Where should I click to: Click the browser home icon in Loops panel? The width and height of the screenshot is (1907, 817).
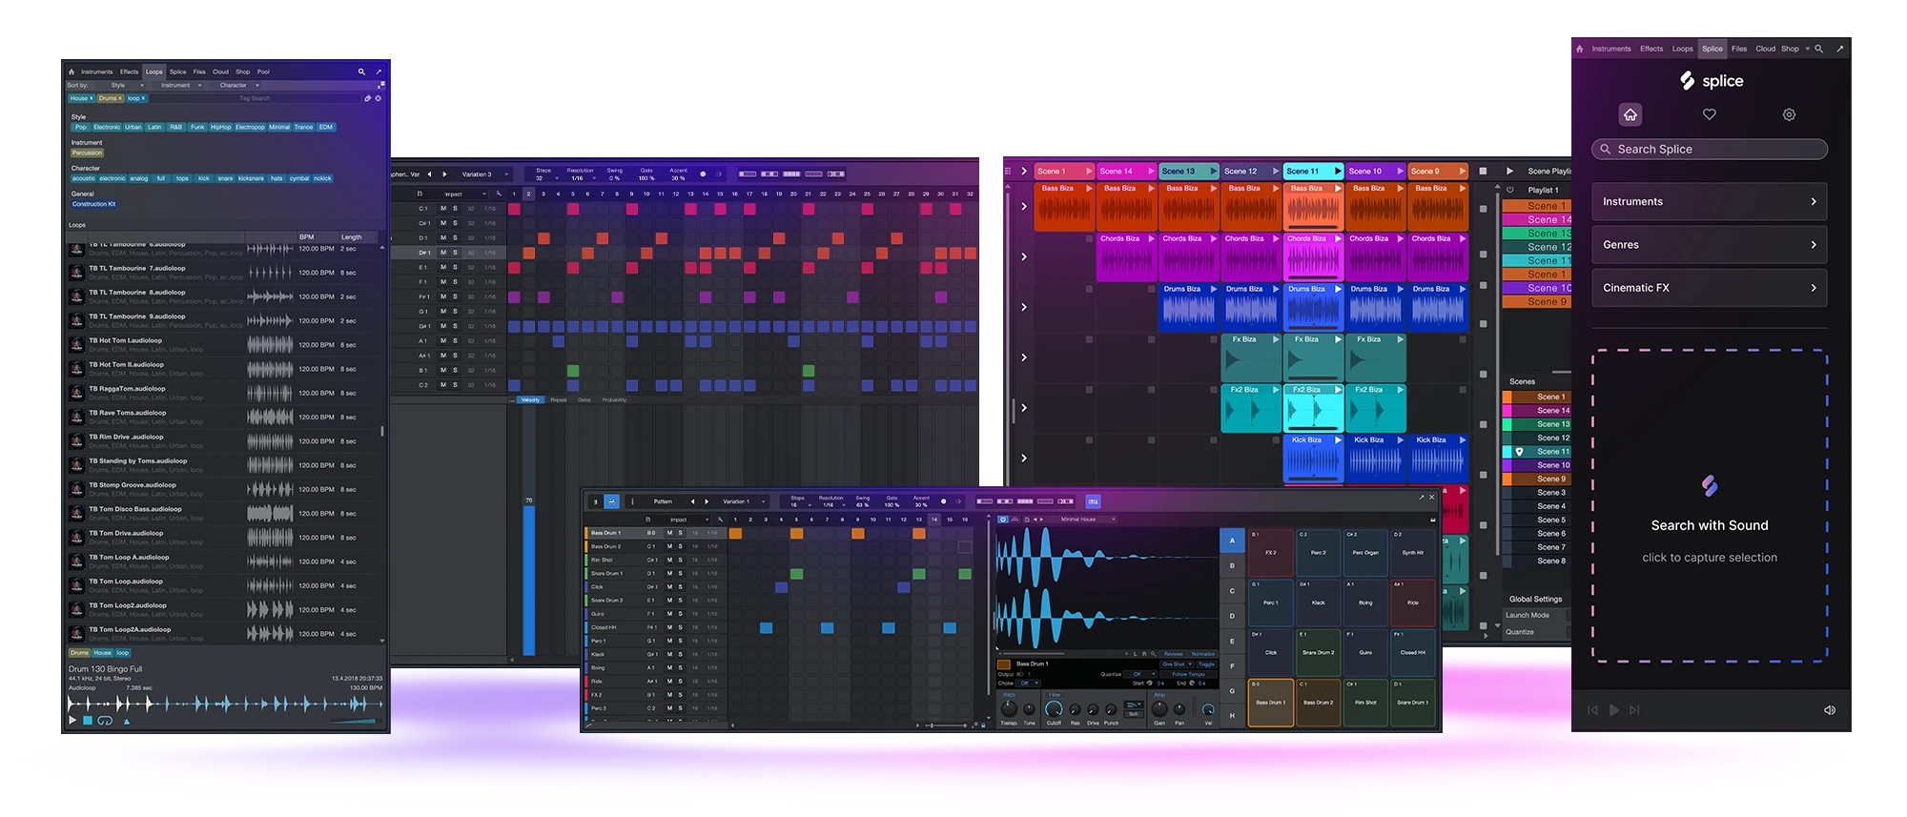[72, 71]
